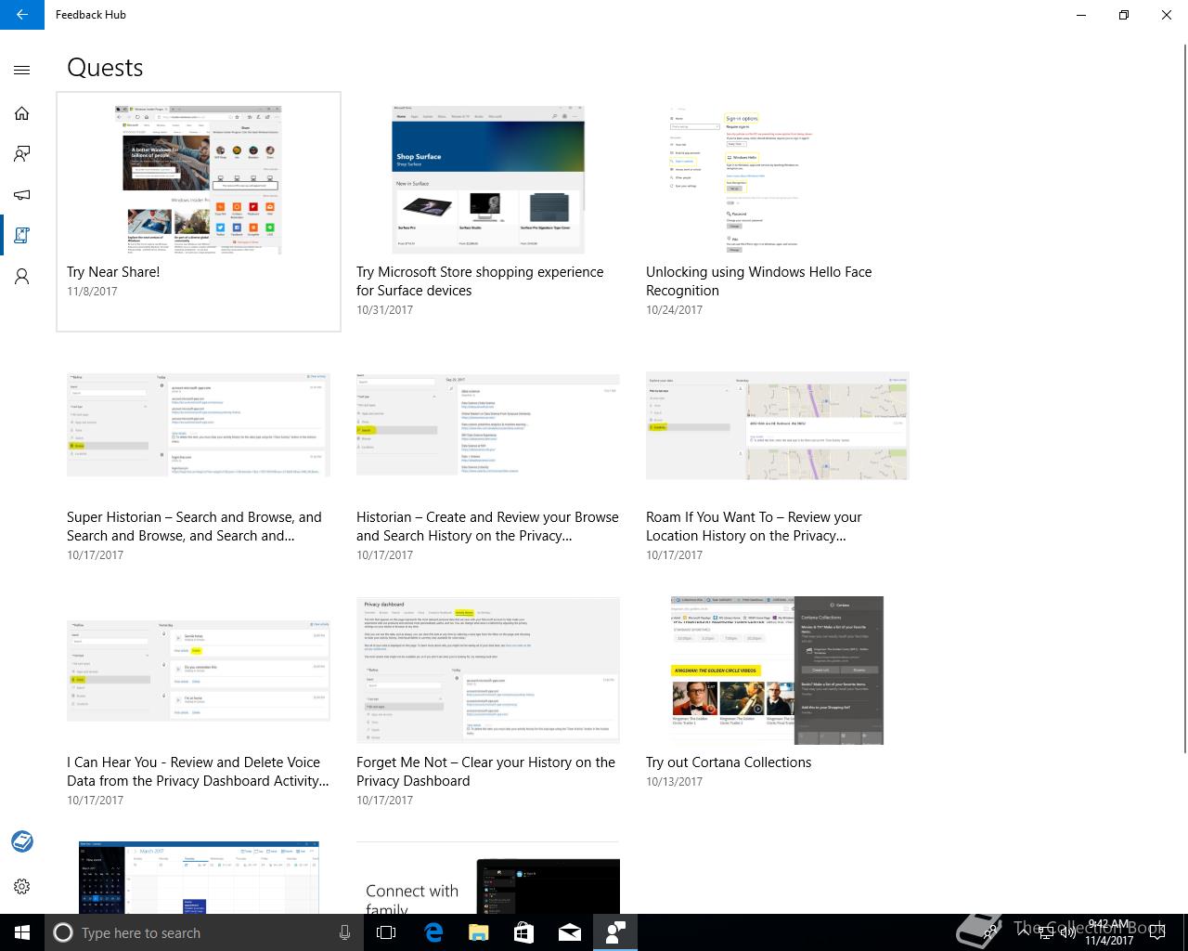Open Feedback Hub Settings gear
Screen dimensions: 1188x951
pyautogui.click(x=22, y=886)
